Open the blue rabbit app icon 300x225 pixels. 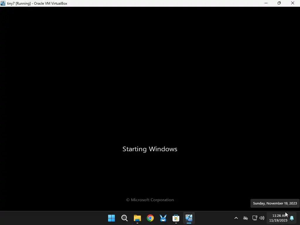click(x=163, y=218)
